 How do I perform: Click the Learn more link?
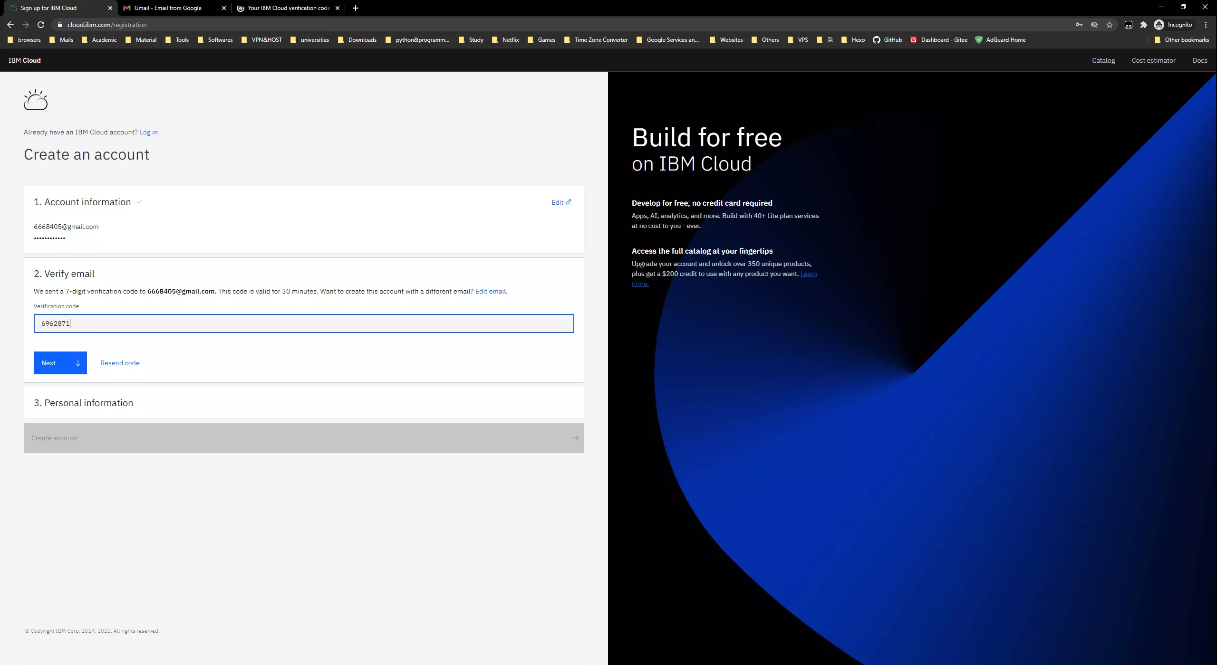coord(808,274)
